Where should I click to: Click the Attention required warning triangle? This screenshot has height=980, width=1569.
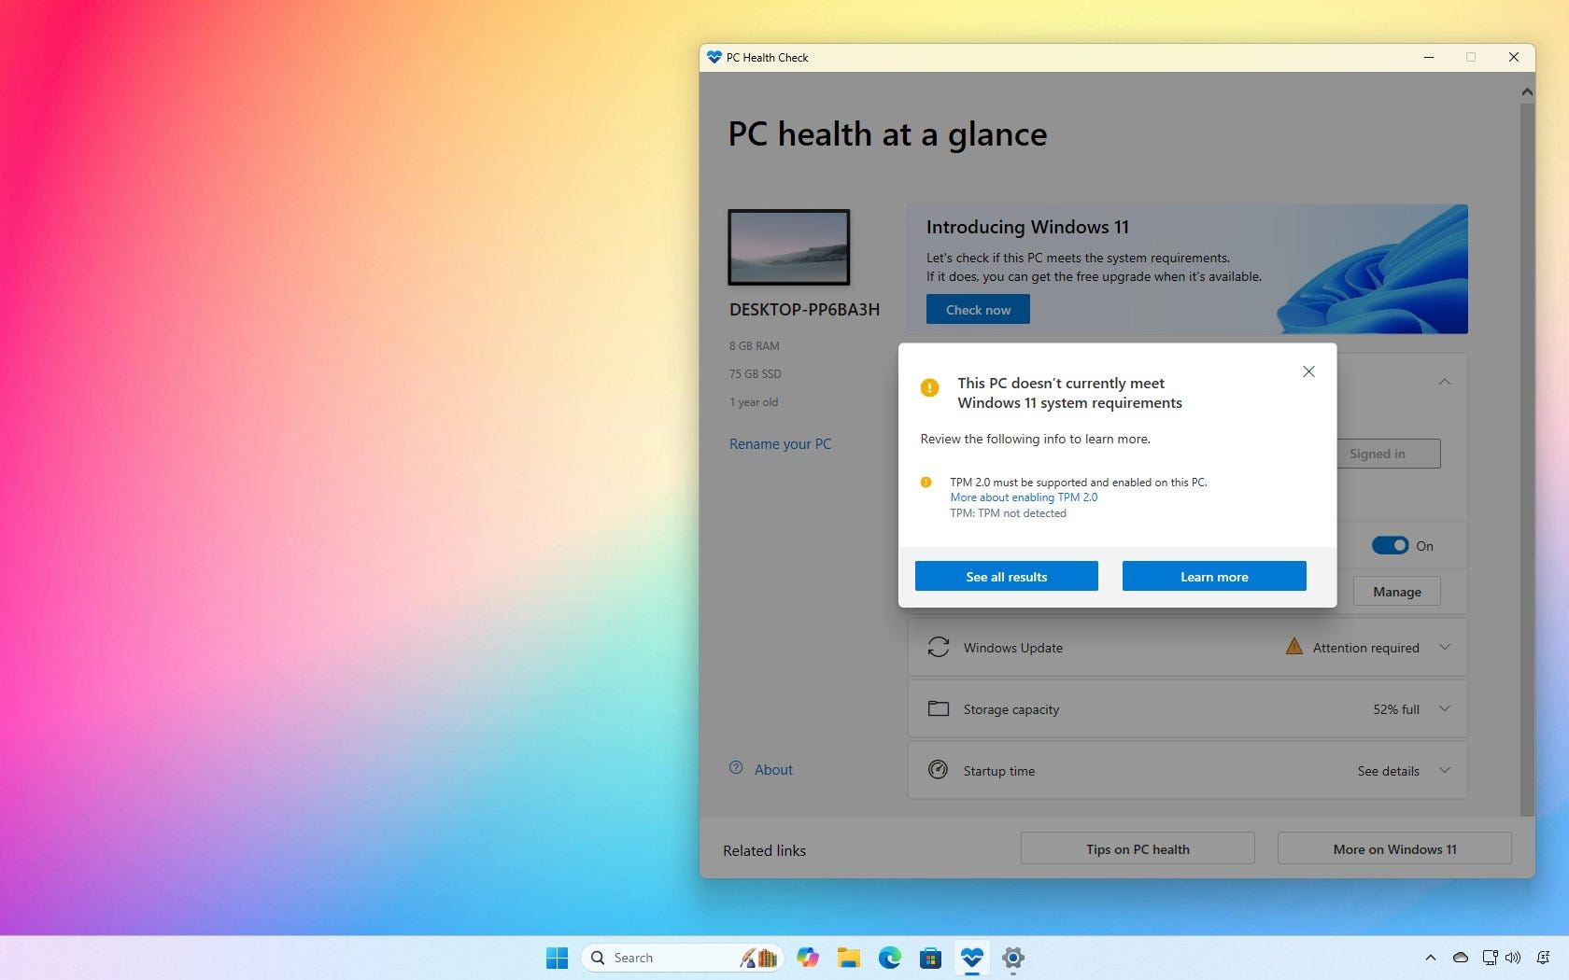[x=1293, y=646]
